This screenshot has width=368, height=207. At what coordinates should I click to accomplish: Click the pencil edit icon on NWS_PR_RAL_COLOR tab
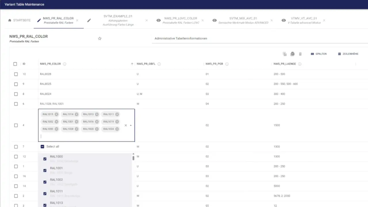tap(39, 20)
